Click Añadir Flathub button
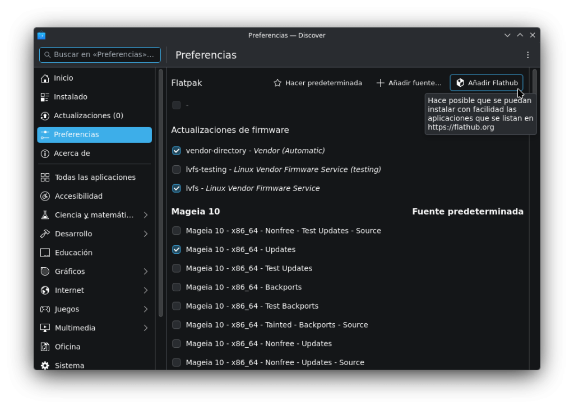The width and height of the screenshot is (574, 410). coord(486,83)
